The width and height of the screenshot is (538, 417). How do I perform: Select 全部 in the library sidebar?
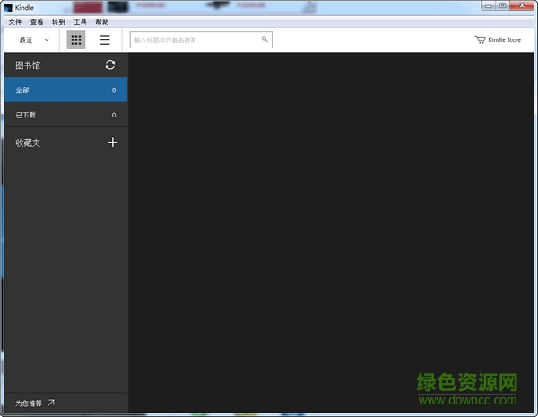coord(64,91)
